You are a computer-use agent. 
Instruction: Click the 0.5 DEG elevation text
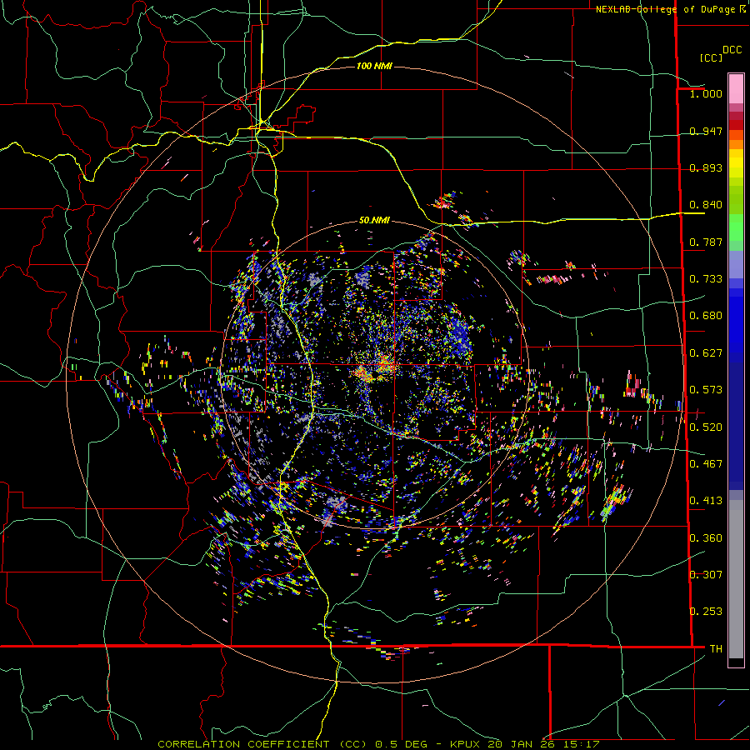tap(400, 744)
